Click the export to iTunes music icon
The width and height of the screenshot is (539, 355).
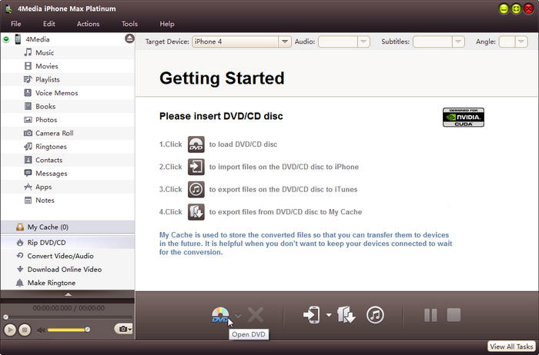pyautogui.click(x=375, y=315)
